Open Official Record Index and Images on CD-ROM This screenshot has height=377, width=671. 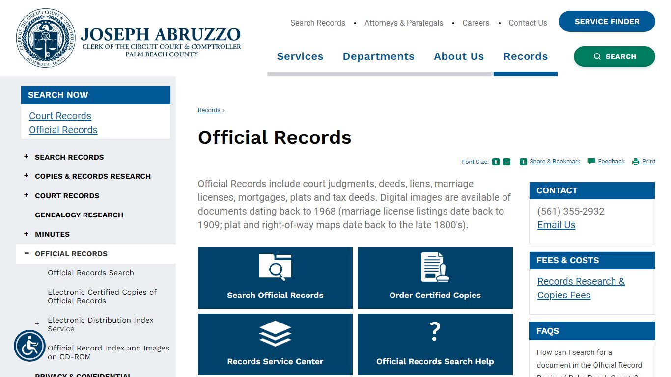[109, 352]
